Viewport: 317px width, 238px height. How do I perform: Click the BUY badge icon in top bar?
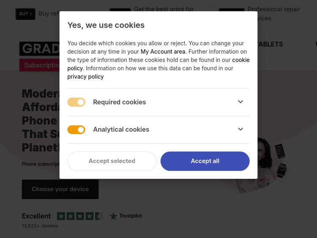point(25,14)
